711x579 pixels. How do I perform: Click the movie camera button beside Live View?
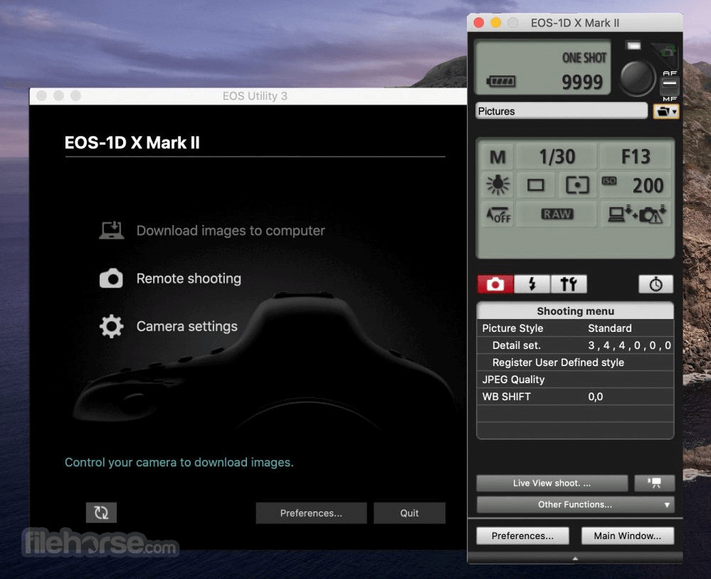tap(654, 484)
